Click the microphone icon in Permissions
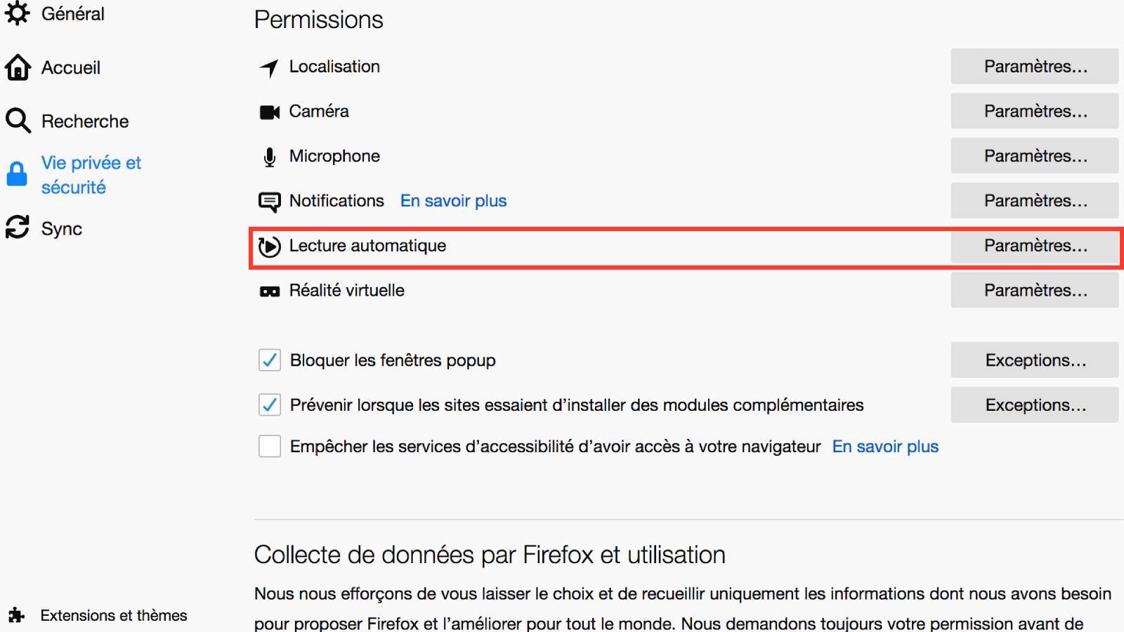The width and height of the screenshot is (1124, 632). coord(269,156)
